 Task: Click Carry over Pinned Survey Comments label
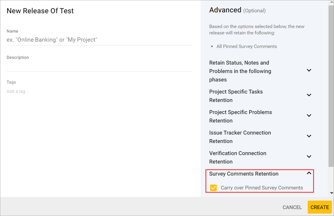(x=262, y=188)
